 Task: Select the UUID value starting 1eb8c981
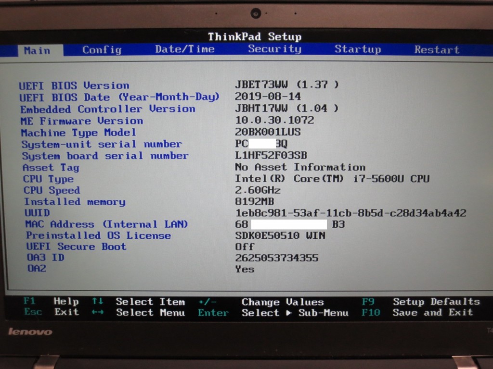pos(351,213)
